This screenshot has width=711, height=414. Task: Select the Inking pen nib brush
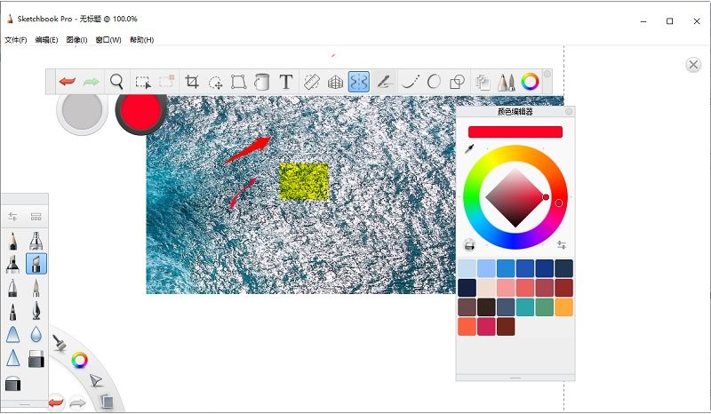pyautogui.click(x=36, y=311)
